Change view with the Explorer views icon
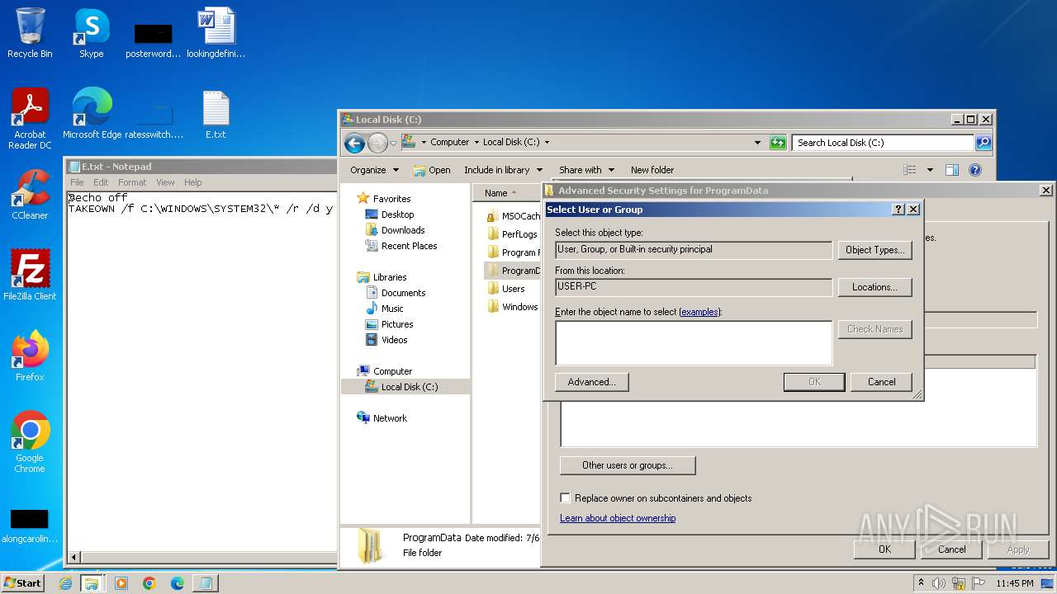 click(910, 170)
